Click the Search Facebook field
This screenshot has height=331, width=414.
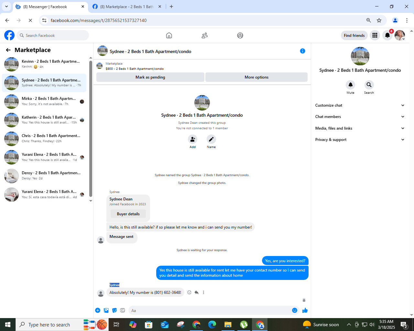(53, 35)
